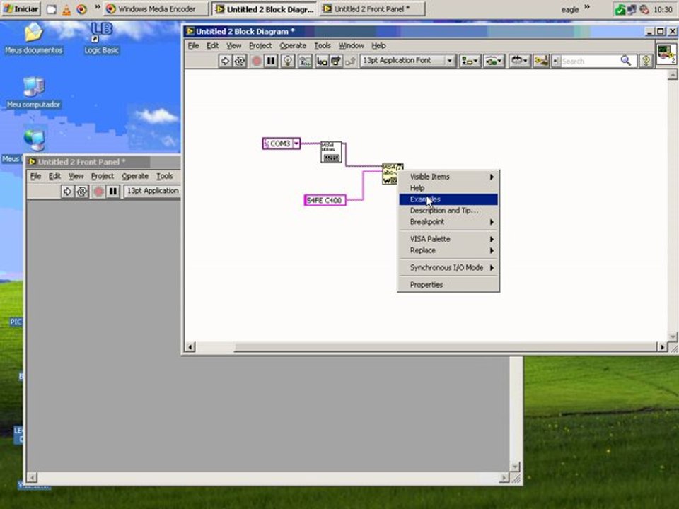The width and height of the screenshot is (679, 509).
Task: Open Project menu in Front Panel window
Action: pyautogui.click(x=102, y=176)
